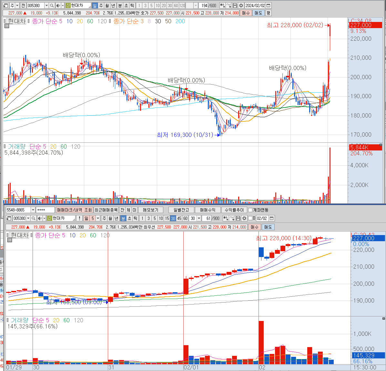Select the 미 tab in the lower panel
Viewport: 386px width, 371px height.
134,210
